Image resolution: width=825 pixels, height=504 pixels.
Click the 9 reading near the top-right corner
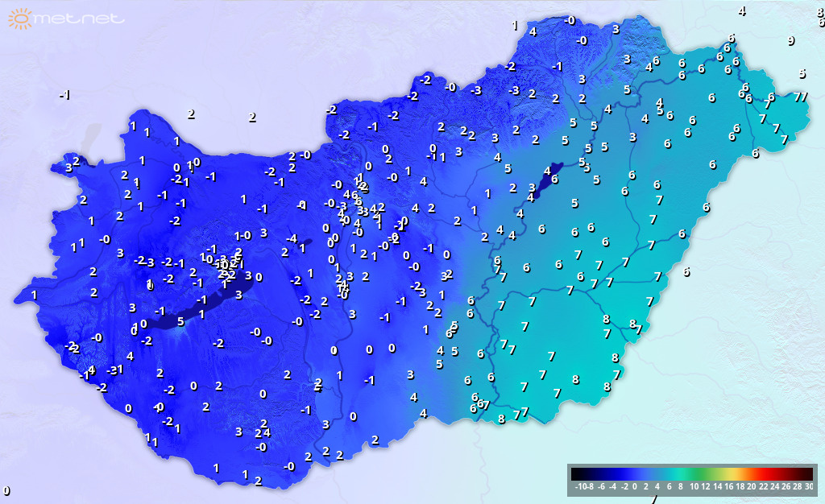(x=790, y=40)
